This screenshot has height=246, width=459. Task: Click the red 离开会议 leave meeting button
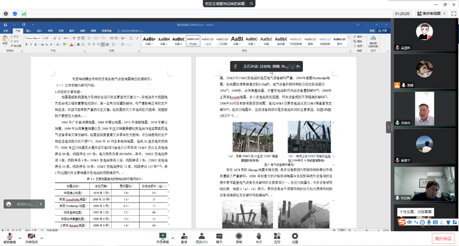click(443, 239)
